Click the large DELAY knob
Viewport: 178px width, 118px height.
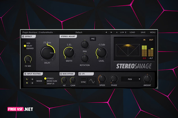pyautogui.click(x=47, y=52)
